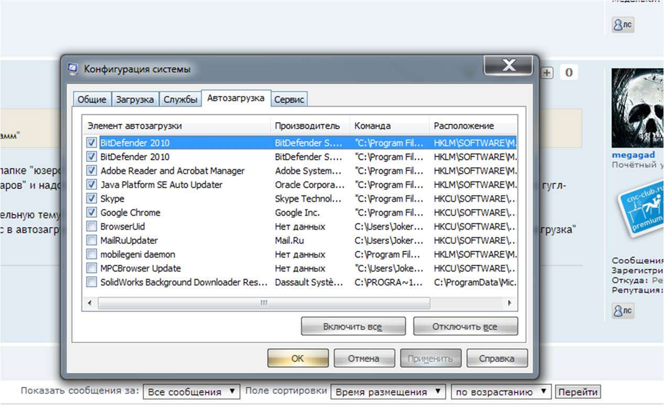Enable the MPCBrowser Update startup item
664x410 pixels.
[x=92, y=268]
